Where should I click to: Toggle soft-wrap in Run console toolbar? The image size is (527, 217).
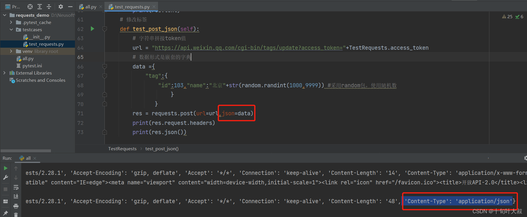click(x=16, y=187)
